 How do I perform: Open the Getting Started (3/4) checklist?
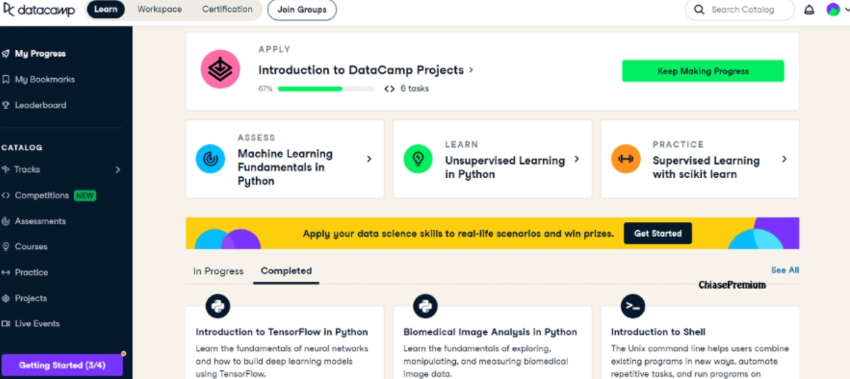pyautogui.click(x=62, y=364)
